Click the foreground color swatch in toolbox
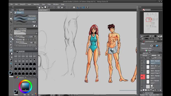 (10, 73)
